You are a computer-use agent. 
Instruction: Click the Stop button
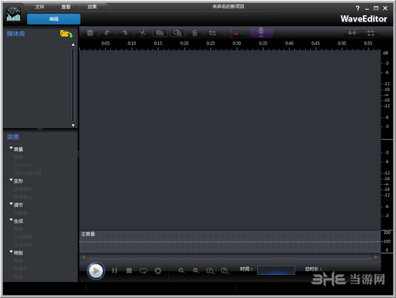[129, 271]
